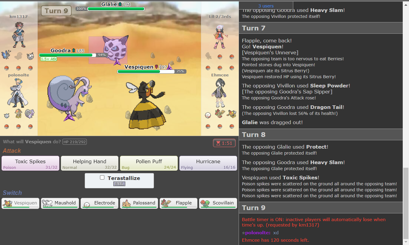Pick the Hurricane move

208,163
